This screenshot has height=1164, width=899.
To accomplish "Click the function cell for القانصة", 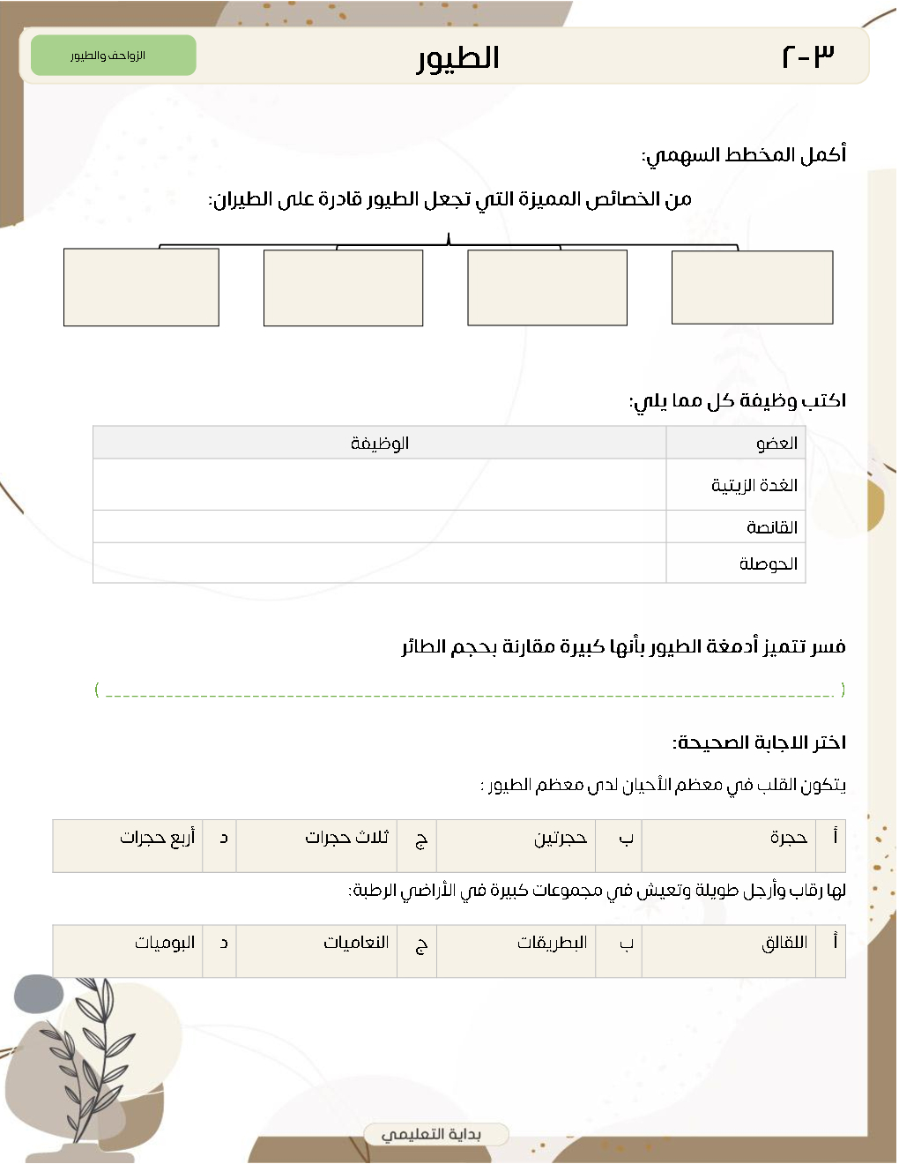I will point(379,526).
